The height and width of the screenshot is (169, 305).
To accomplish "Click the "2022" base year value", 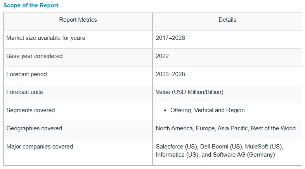I will coord(162,56).
